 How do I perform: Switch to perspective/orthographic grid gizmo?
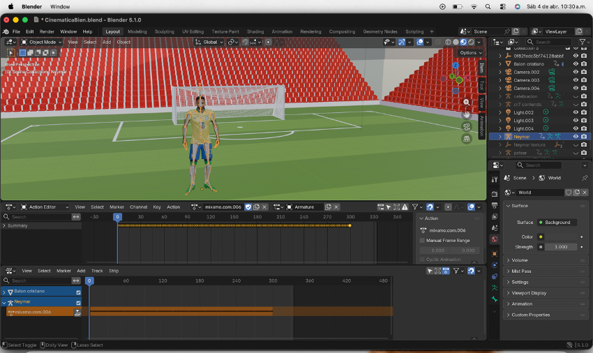[x=467, y=139]
